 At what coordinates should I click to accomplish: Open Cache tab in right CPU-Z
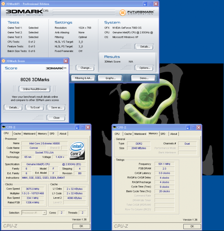[128, 134]
